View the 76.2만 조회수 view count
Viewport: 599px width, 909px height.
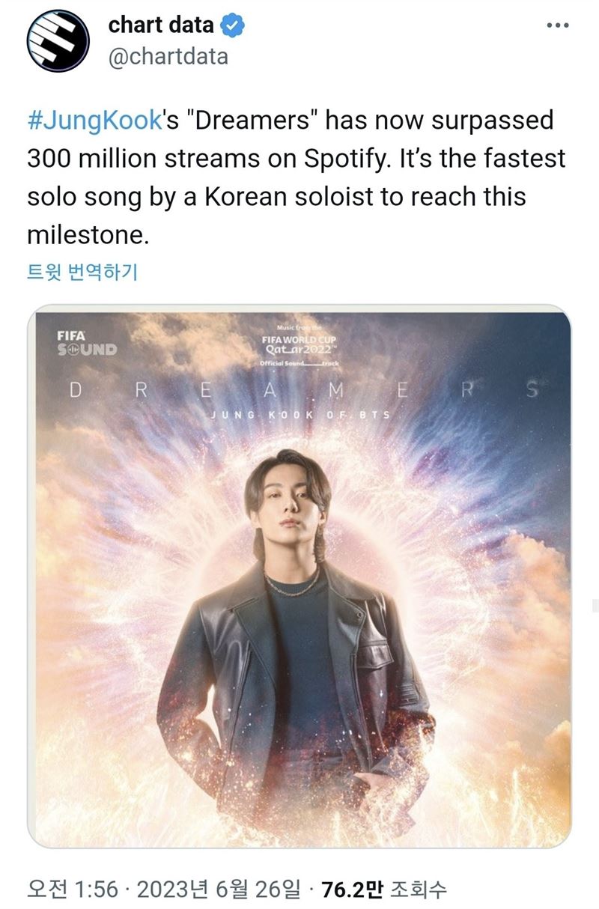(x=384, y=888)
